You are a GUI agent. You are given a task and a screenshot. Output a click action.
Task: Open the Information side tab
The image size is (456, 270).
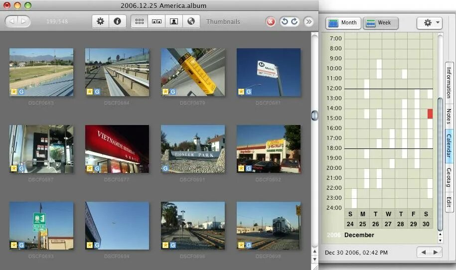[449, 83]
